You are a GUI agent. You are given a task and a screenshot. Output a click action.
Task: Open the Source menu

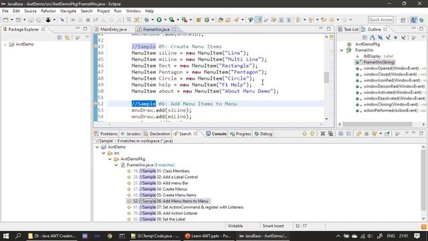(30, 11)
